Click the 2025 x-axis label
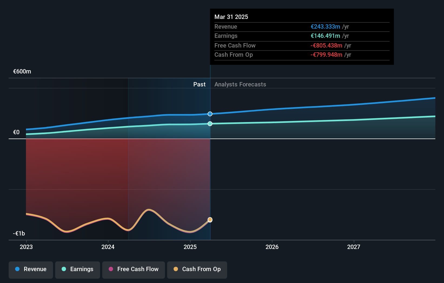444x283 pixels. pyautogui.click(x=190, y=247)
